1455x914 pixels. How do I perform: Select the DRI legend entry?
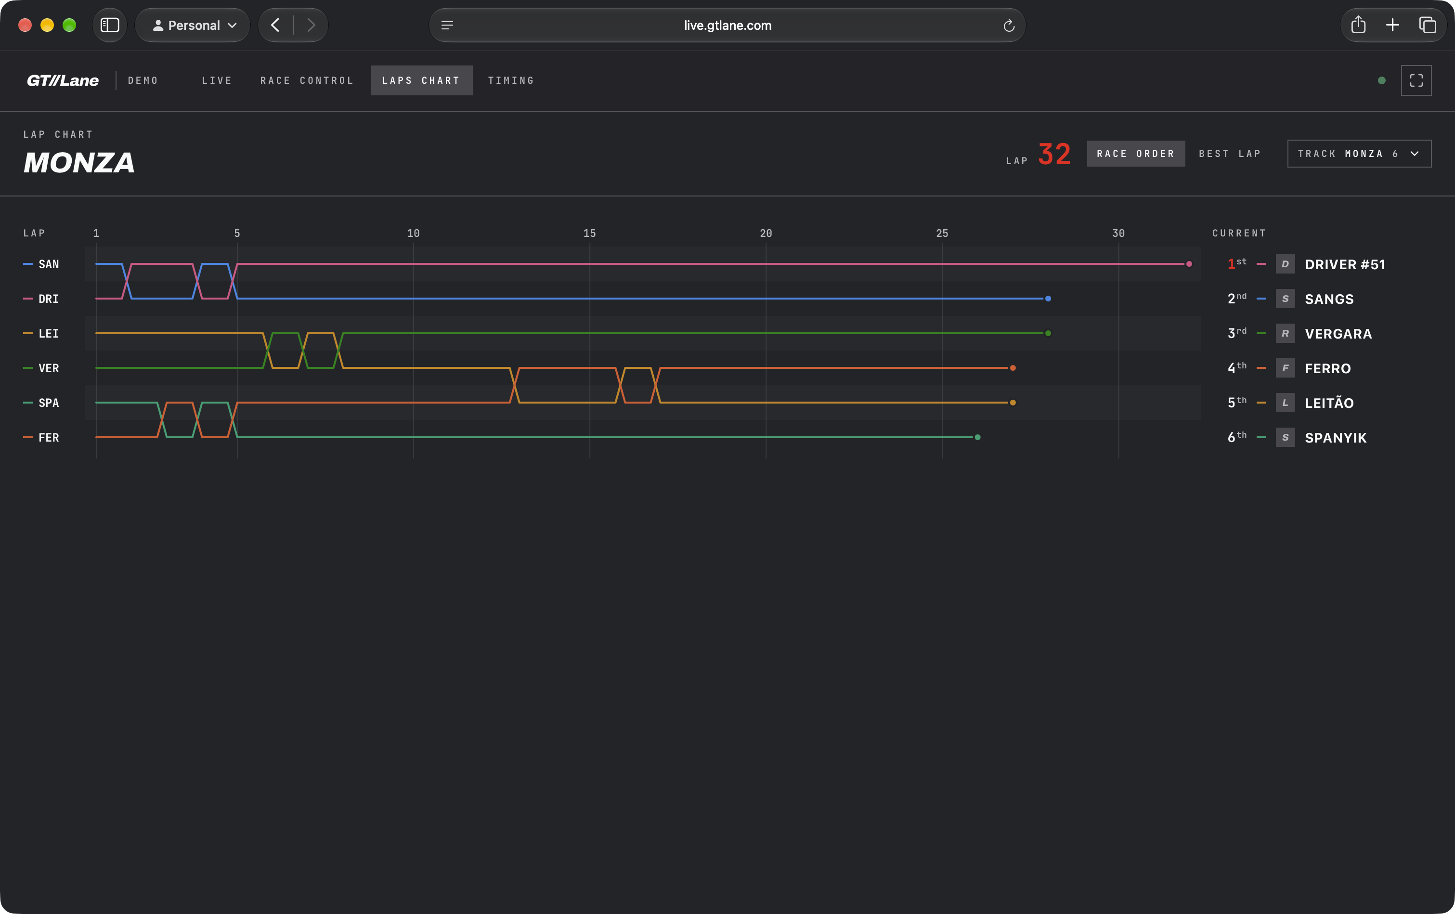(x=42, y=299)
